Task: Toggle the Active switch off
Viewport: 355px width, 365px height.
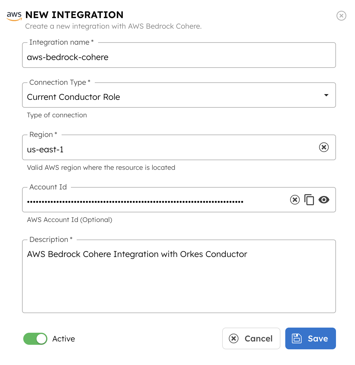Action: 35,339
